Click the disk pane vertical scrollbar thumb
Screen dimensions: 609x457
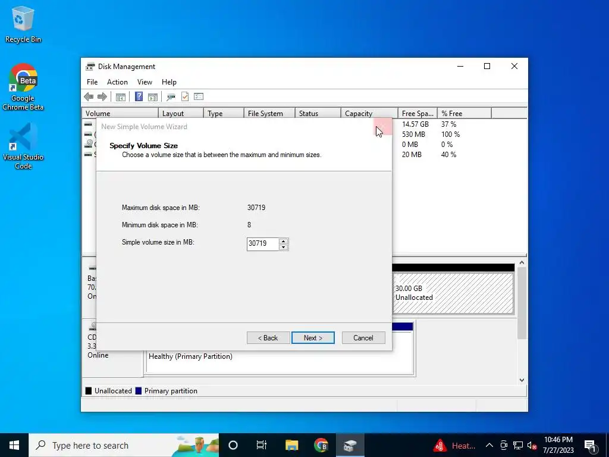(522, 303)
